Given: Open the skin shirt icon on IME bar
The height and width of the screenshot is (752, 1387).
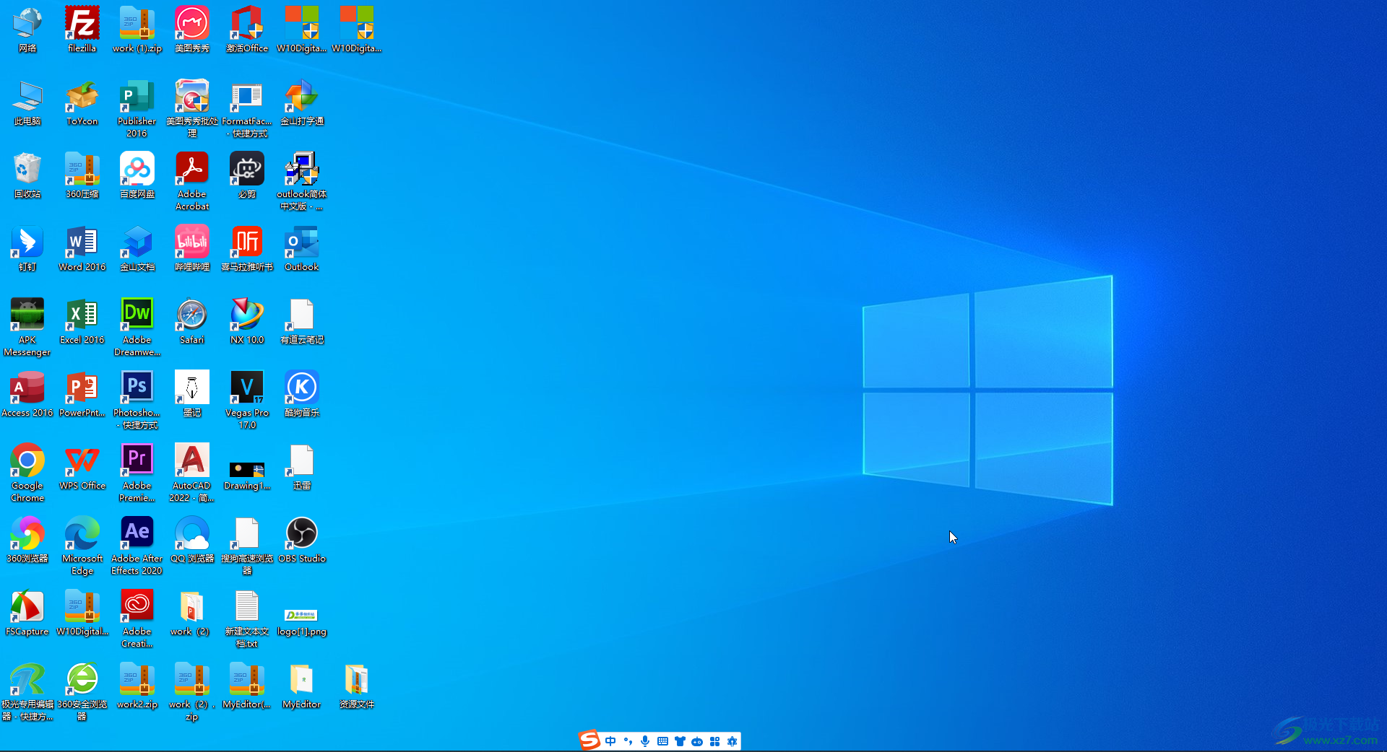Looking at the screenshot, I should pyautogui.click(x=680, y=741).
